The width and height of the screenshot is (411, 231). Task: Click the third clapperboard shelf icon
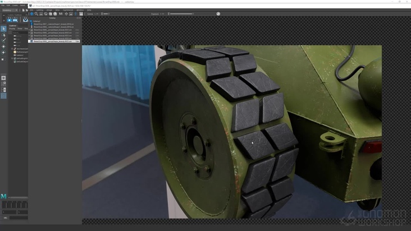coord(25,20)
